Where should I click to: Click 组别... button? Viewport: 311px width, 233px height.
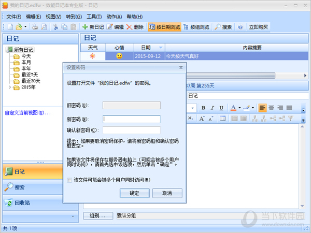[x=98, y=216]
